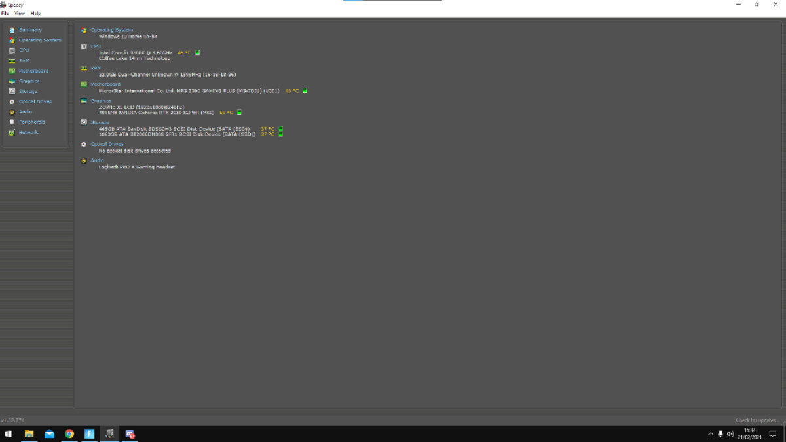Click the GPU temperature indicator bar
Image resolution: width=786 pixels, height=442 pixels.
click(239, 112)
